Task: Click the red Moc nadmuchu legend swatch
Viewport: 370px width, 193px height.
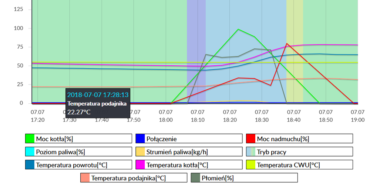Action: 251,139
